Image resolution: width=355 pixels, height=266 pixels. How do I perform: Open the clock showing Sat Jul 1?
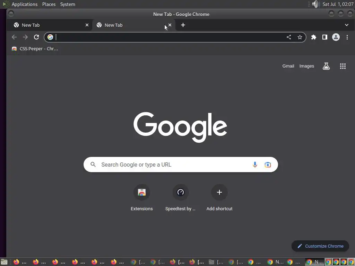pyautogui.click(x=338, y=4)
